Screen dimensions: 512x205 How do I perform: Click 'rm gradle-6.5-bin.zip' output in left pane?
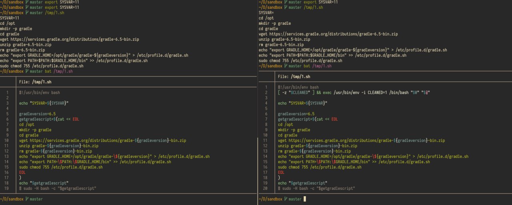22,50
